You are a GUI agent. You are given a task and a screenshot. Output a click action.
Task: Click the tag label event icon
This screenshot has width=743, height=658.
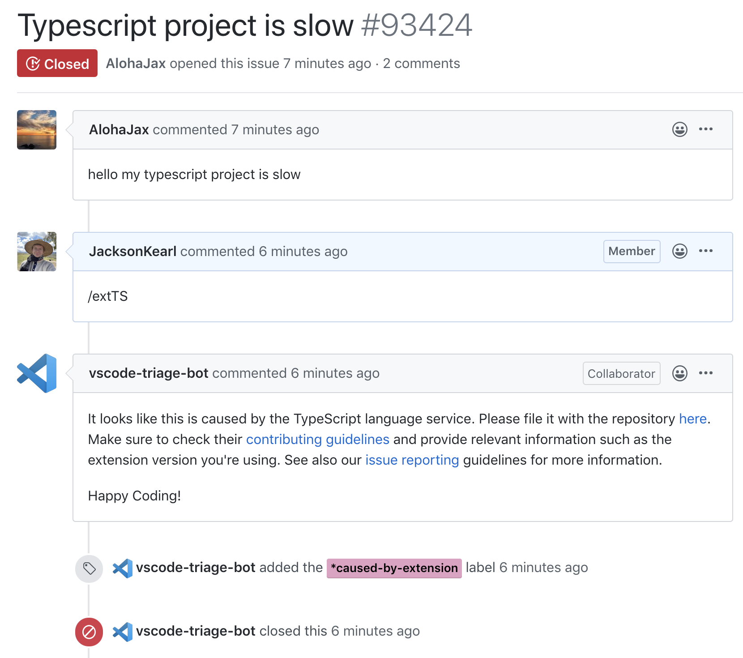click(x=89, y=568)
